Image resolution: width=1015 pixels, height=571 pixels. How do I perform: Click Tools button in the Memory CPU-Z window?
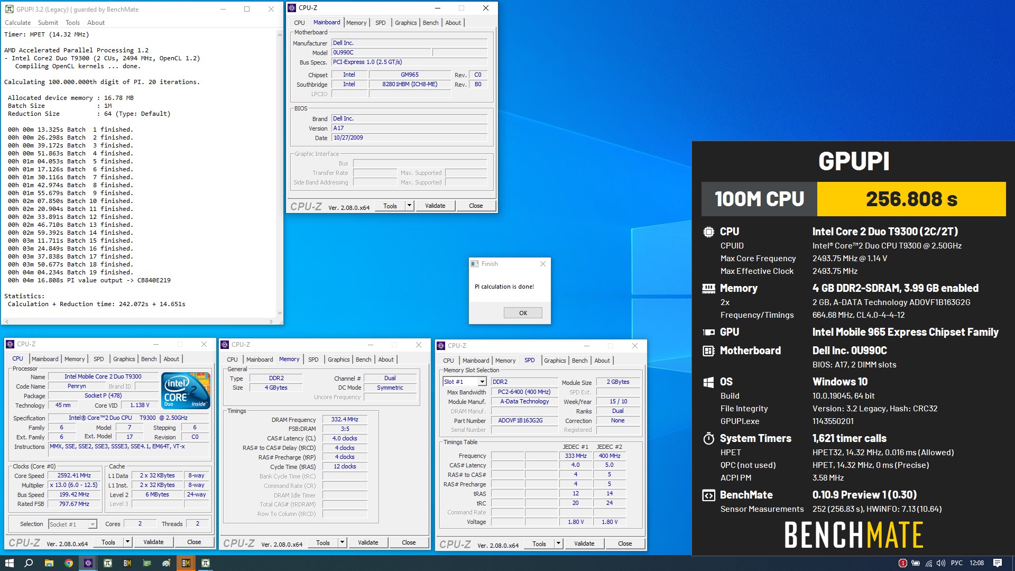point(323,542)
